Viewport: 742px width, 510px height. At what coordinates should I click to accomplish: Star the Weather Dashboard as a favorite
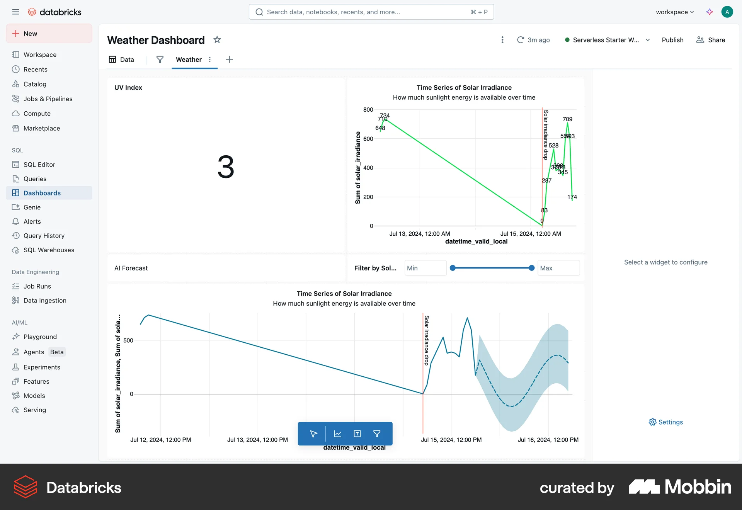pos(217,40)
